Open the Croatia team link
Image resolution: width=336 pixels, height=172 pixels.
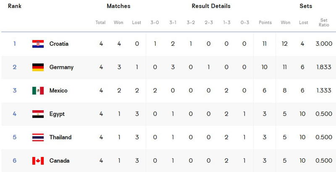59,44
